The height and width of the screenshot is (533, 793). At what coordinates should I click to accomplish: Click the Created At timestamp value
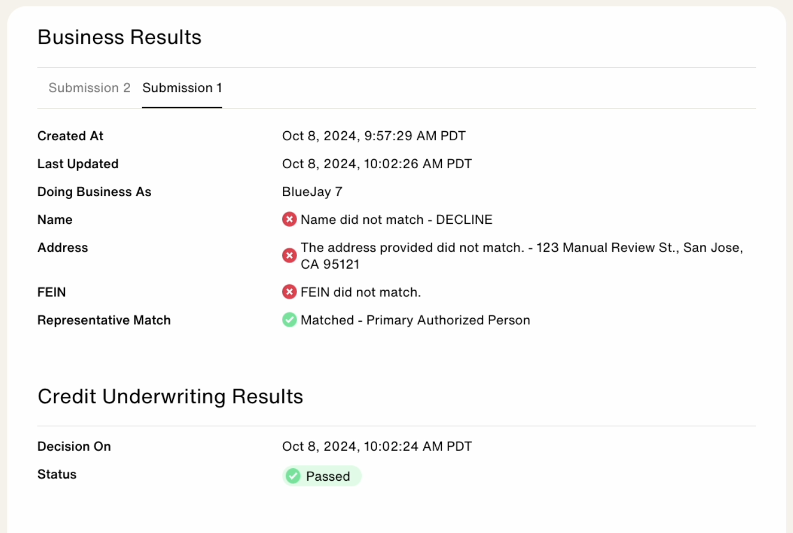click(374, 136)
